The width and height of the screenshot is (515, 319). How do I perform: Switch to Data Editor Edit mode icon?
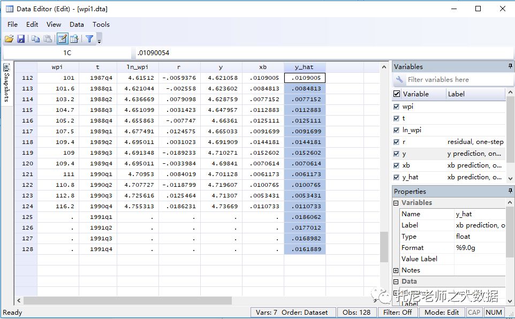62,39
